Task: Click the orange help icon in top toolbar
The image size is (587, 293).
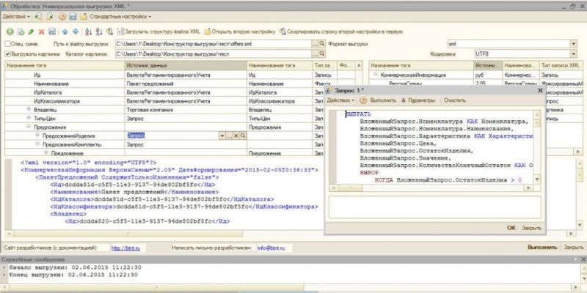Action: click(x=61, y=15)
